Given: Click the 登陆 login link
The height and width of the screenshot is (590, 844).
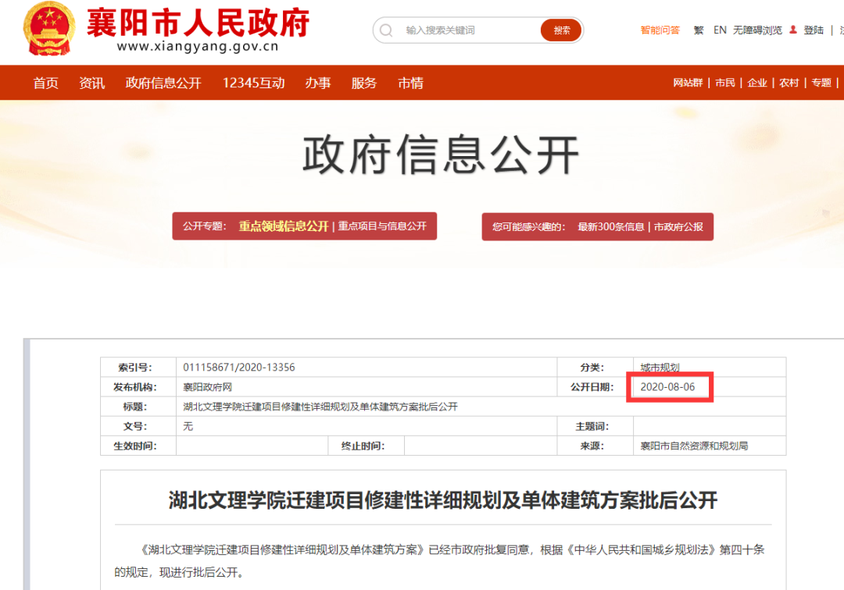Looking at the screenshot, I should point(814,30).
